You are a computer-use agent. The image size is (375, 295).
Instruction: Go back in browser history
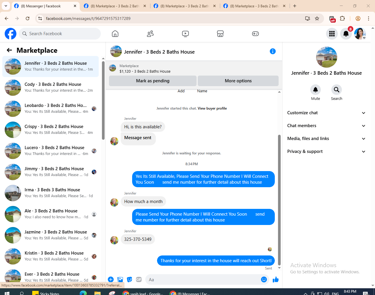(6, 18)
